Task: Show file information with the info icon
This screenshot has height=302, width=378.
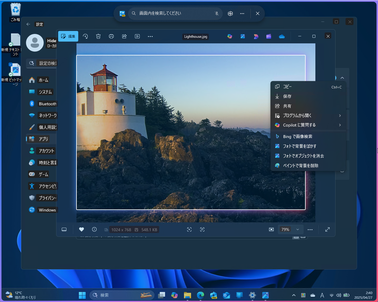Action: [x=94, y=229]
